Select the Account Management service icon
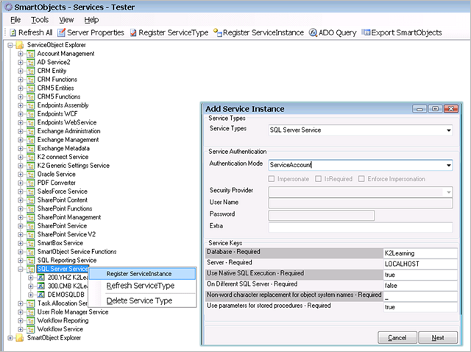Image resolution: width=471 pixels, height=352 pixels. [30, 54]
